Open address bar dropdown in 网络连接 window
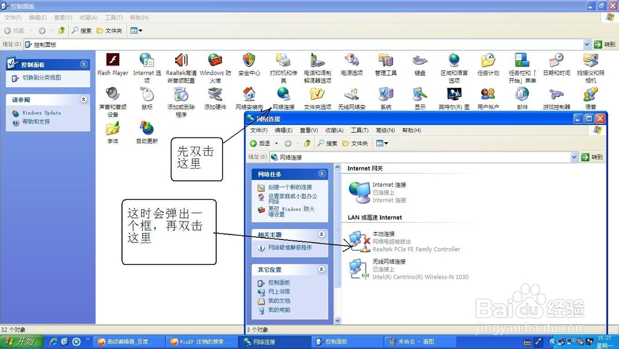Screen dimensions: 619x349 [x=574, y=157]
